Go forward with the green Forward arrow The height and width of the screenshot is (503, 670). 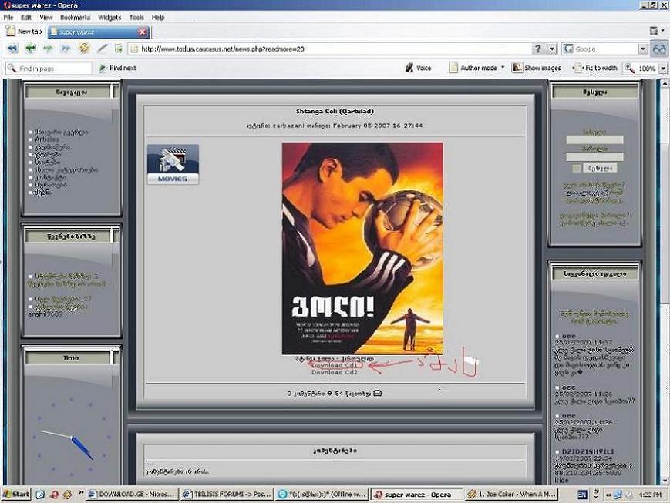point(48,49)
